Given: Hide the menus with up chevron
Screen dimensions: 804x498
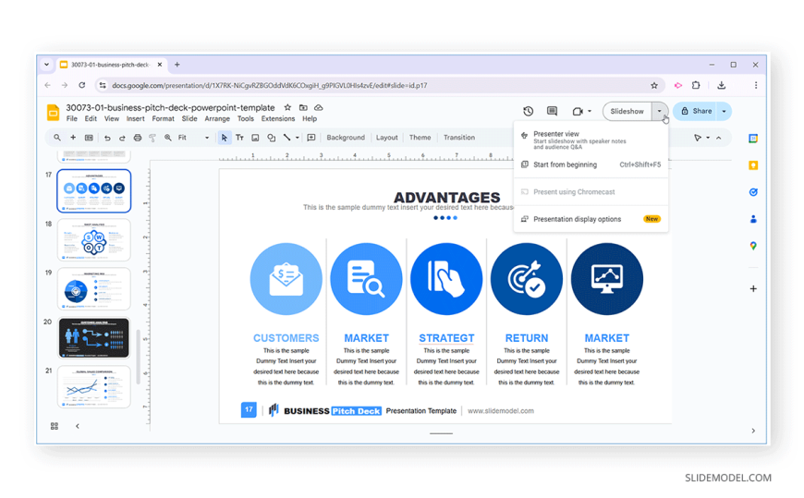Looking at the screenshot, I should 719,138.
